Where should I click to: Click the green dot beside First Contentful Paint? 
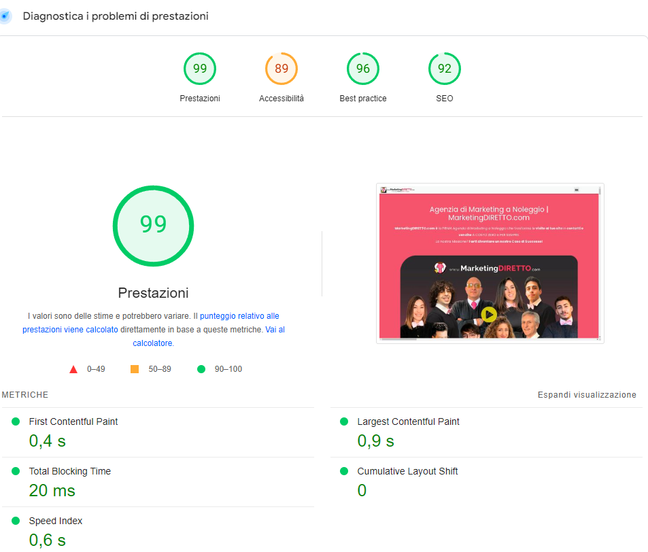tap(16, 421)
